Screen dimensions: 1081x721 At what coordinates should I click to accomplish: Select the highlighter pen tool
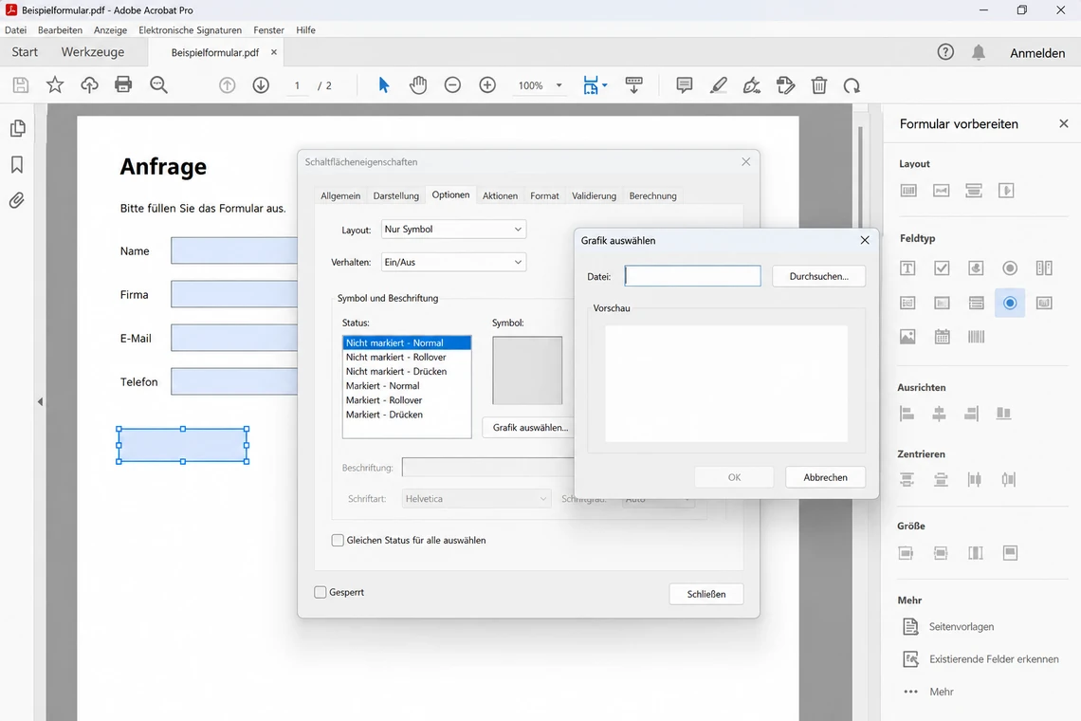click(719, 84)
